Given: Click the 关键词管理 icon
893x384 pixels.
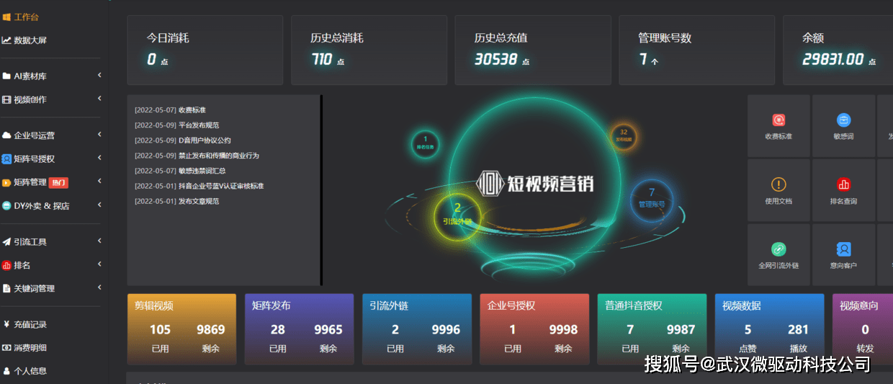Looking at the screenshot, I should [x=6, y=288].
